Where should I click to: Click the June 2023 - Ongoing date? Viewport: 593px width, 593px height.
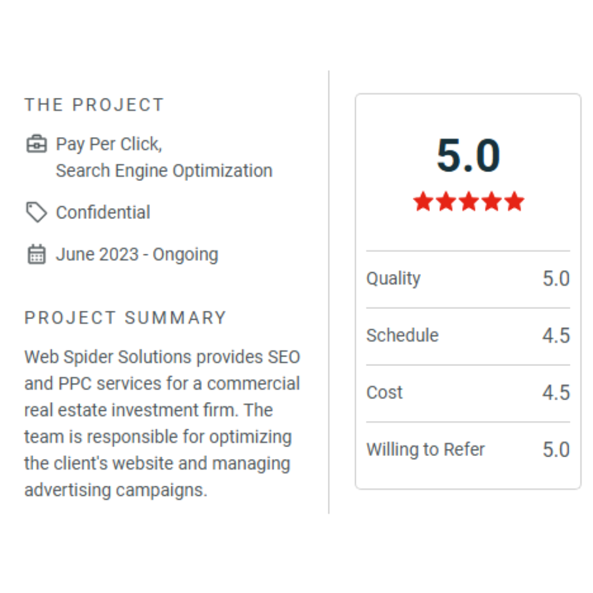[x=137, y=254]
